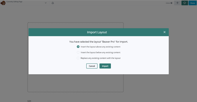The height and width of the screenshot is (102, 197).
Task: Click the Edited help question icon
Action: [171, 3]
